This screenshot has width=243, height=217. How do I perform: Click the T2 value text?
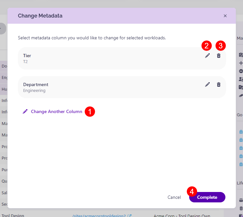[25, 62]
